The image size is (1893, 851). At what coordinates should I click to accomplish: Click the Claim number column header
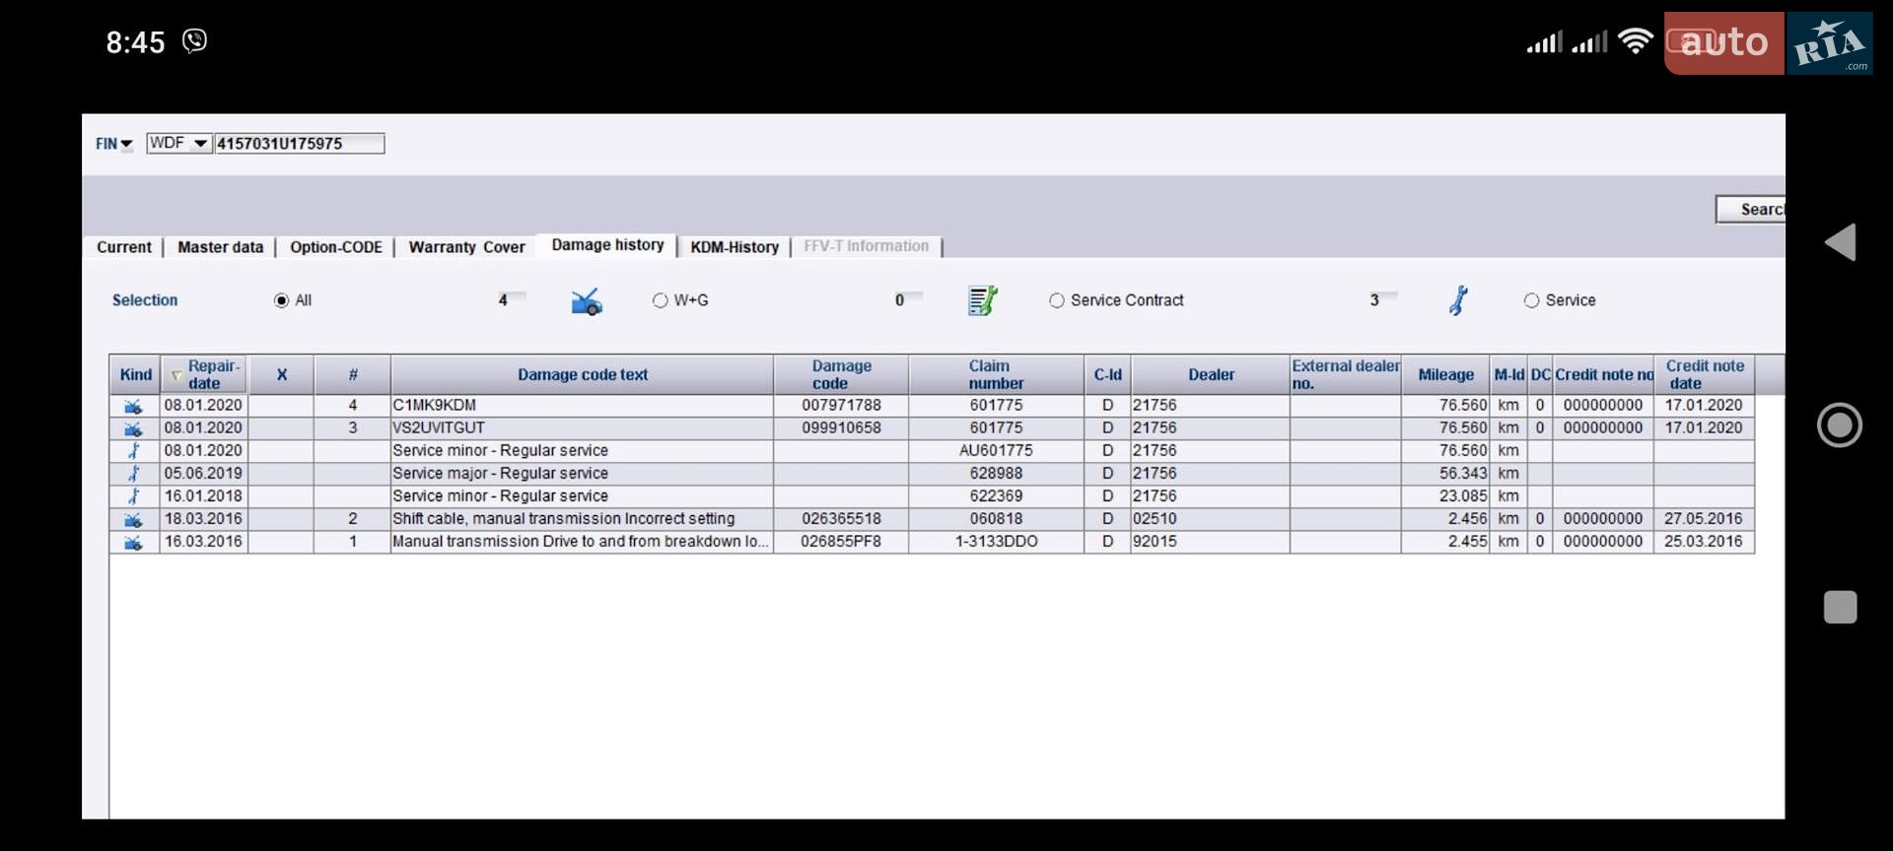click(996, 374)
